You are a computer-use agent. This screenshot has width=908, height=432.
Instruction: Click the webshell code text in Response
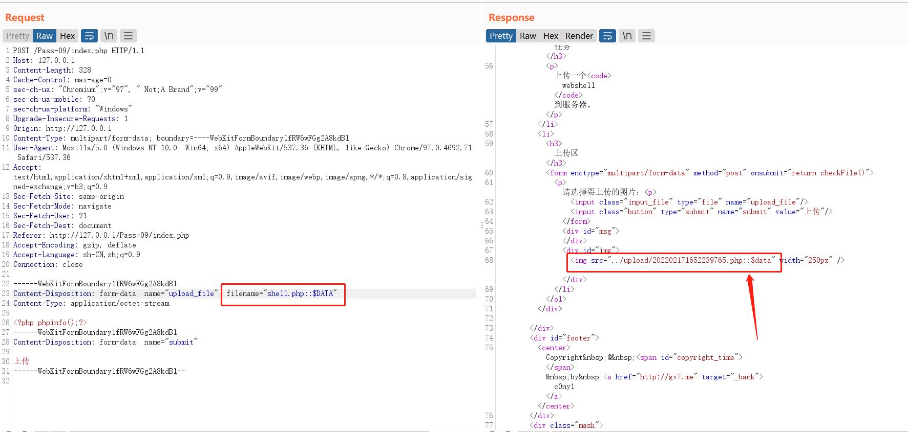click(579, 85)
